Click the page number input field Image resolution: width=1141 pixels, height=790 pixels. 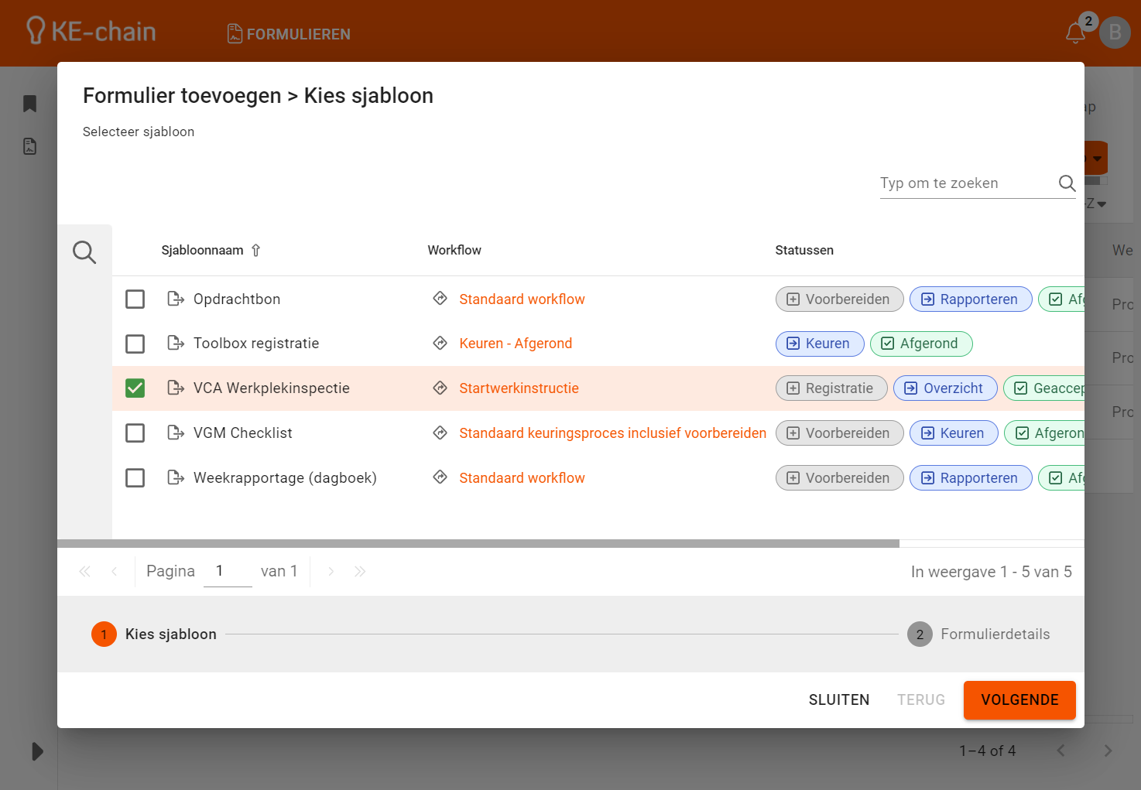point(228,571)
